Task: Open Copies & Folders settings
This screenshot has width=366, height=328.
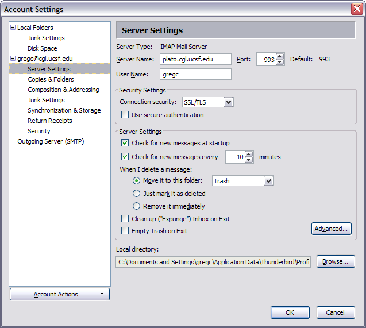Action: click(x=51, y=79)
